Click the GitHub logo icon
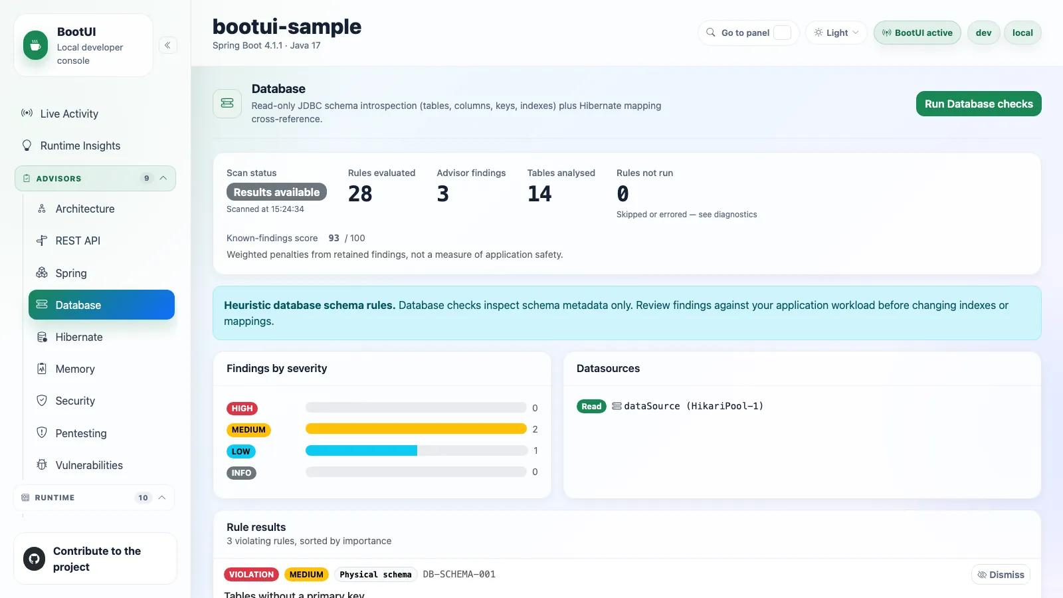The width and height of the screenshot is (1063, 598). pyautogui.click(x=35, y=559)
